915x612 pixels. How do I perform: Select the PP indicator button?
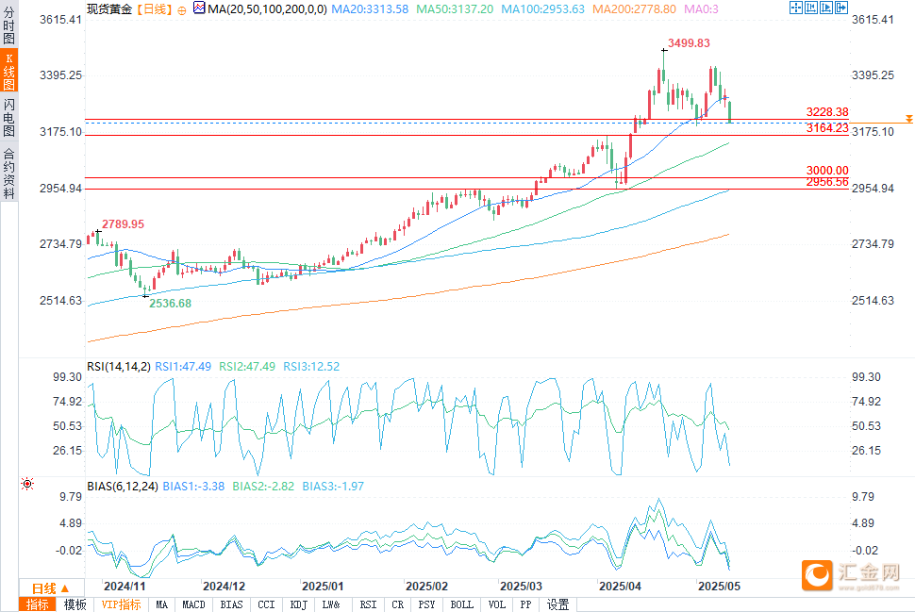(x=525, y=604)
